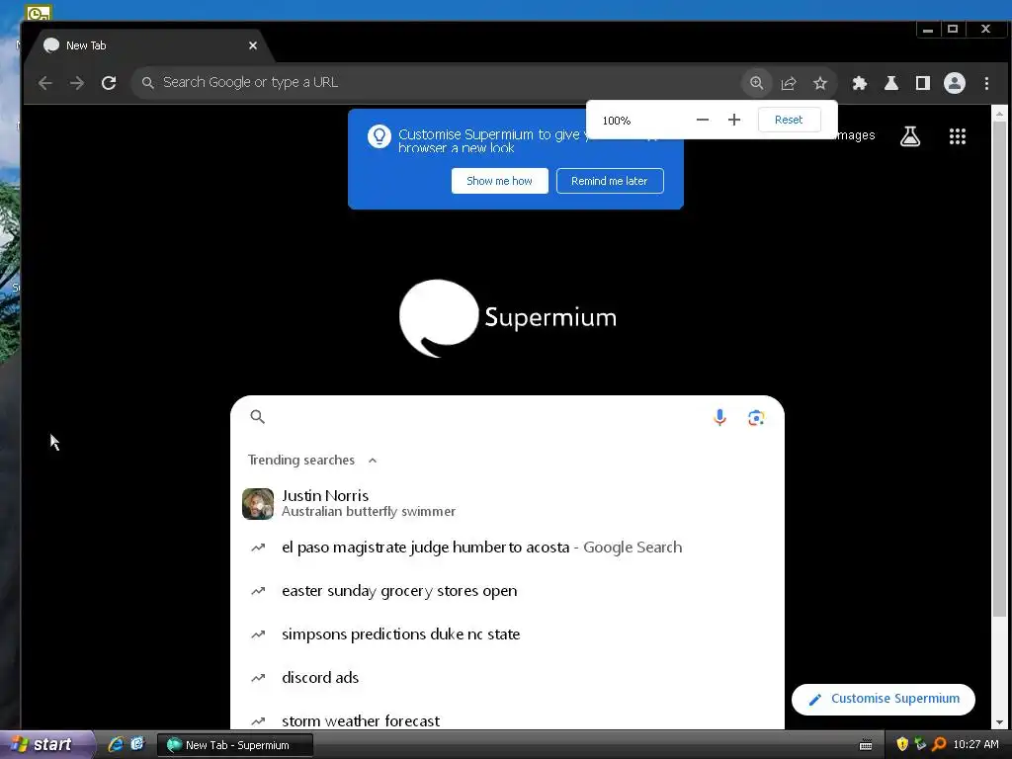Click magnifier icon in address bar
Image resolution: width=1012 pixels, height=759 pixels.
tap(148, 83)
